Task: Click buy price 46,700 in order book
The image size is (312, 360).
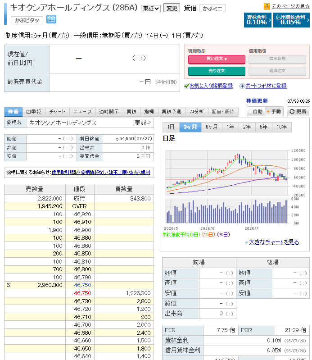Action: click(82, 325)
